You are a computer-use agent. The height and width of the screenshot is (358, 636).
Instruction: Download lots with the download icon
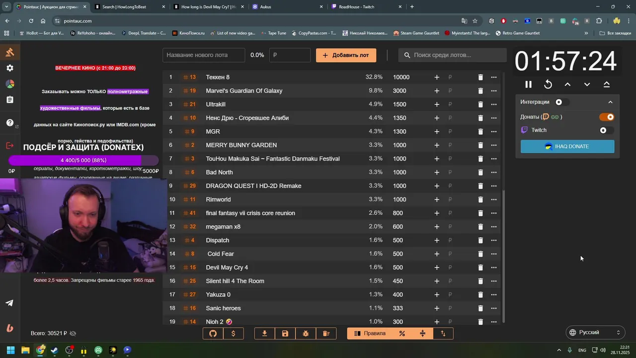click(x=265, y=333)
